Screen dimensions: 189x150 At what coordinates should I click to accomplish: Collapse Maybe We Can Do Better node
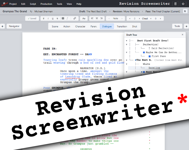[x=126, y=52]
